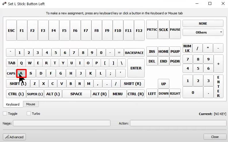Assign the F1 key
The image size is (228, 142).
[22, 30]
